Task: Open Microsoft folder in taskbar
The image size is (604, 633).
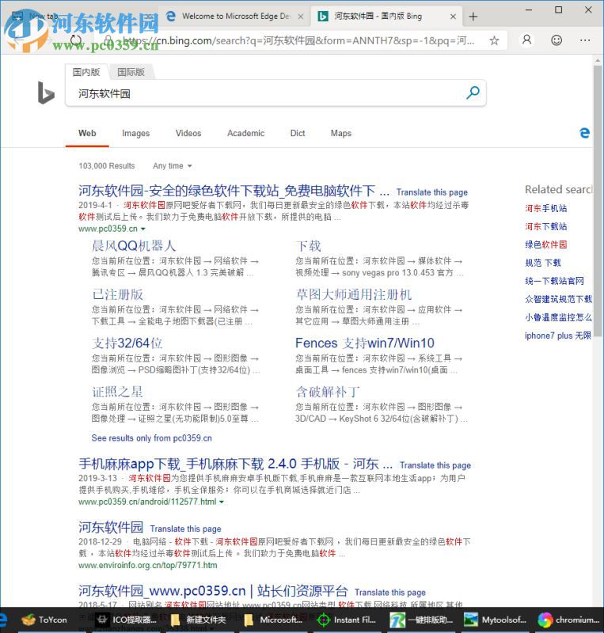Action: pyautogui.click(x=272, y=620)
